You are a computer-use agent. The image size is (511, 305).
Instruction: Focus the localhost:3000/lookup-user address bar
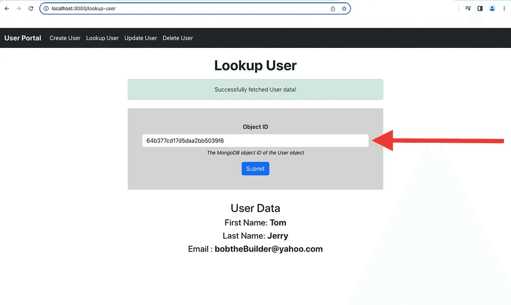pyautogui.click(x=189, y=9)
